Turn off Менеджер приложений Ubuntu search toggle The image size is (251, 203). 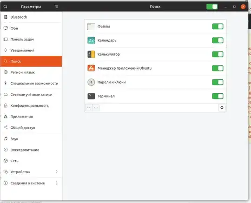coord(218,68)
